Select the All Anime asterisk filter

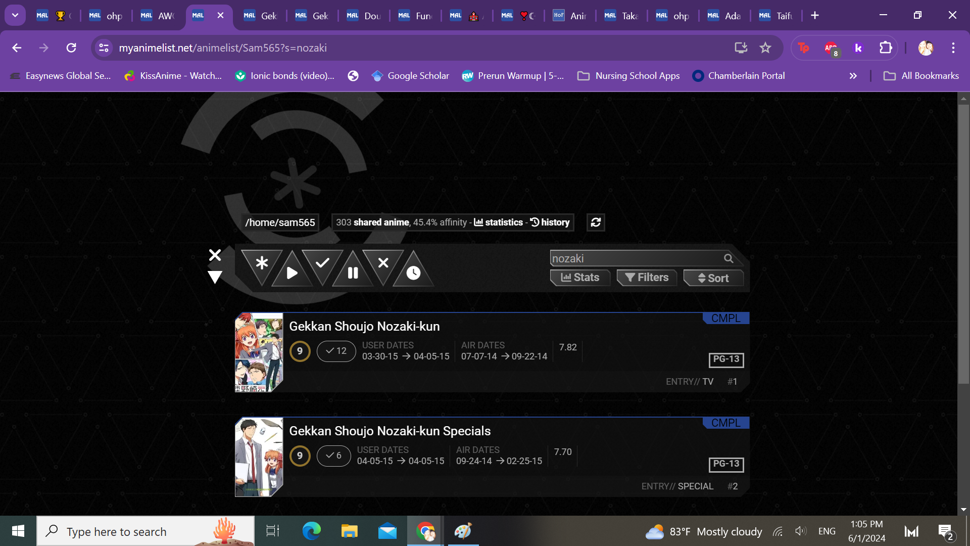261,263
